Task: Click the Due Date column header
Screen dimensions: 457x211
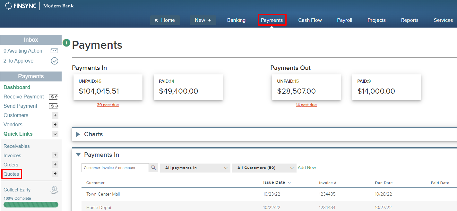Action: coord(384,183)
